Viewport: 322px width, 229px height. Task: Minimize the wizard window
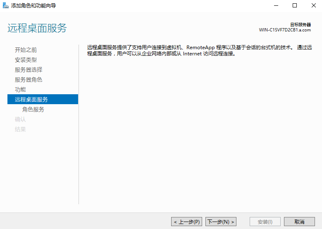(276, 5)
